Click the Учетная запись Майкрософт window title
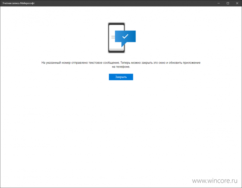Screen dimensions: 242x188 pyautogui.click(x=19, y=3)
